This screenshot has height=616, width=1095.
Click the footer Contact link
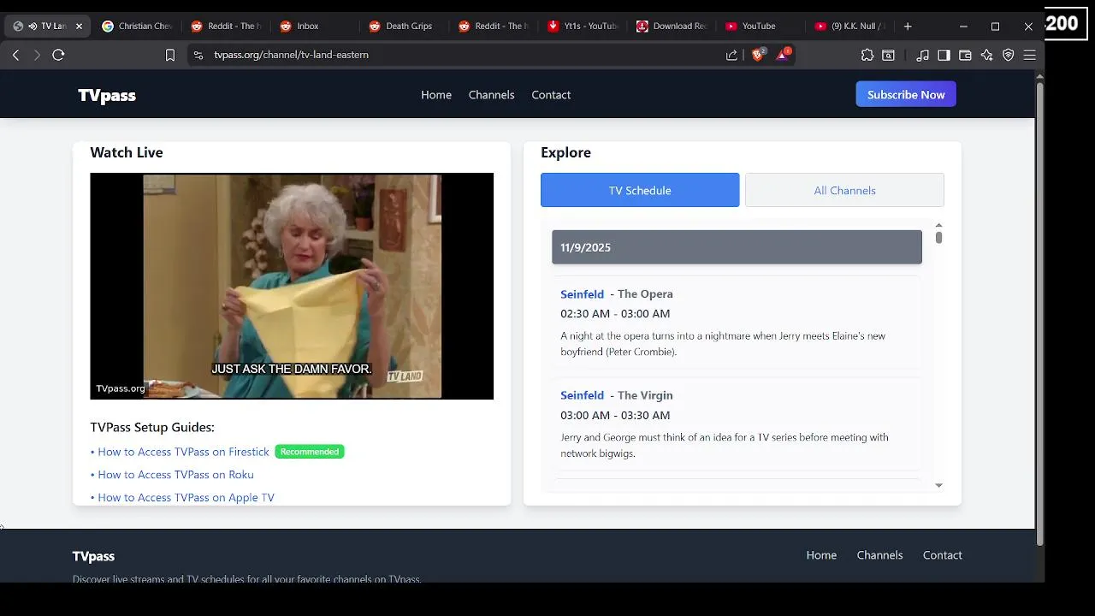(x=942, y=555)
